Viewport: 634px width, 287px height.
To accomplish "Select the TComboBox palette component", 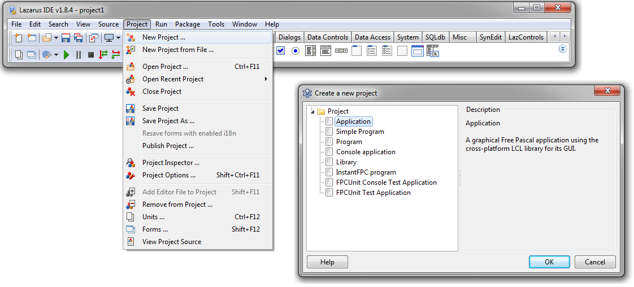I will click(326, 50).
